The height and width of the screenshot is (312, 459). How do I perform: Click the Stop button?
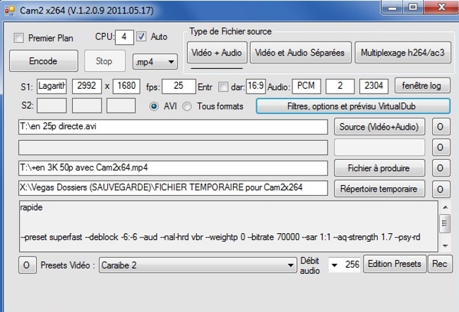tap(105, 61)
